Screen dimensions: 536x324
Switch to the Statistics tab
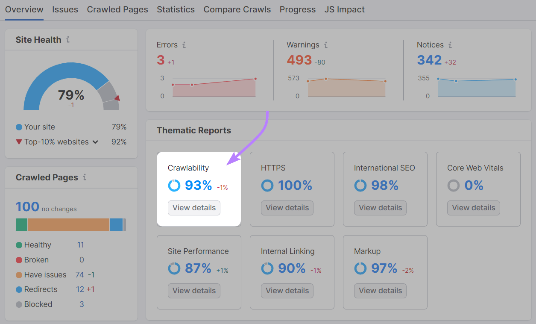176,9
